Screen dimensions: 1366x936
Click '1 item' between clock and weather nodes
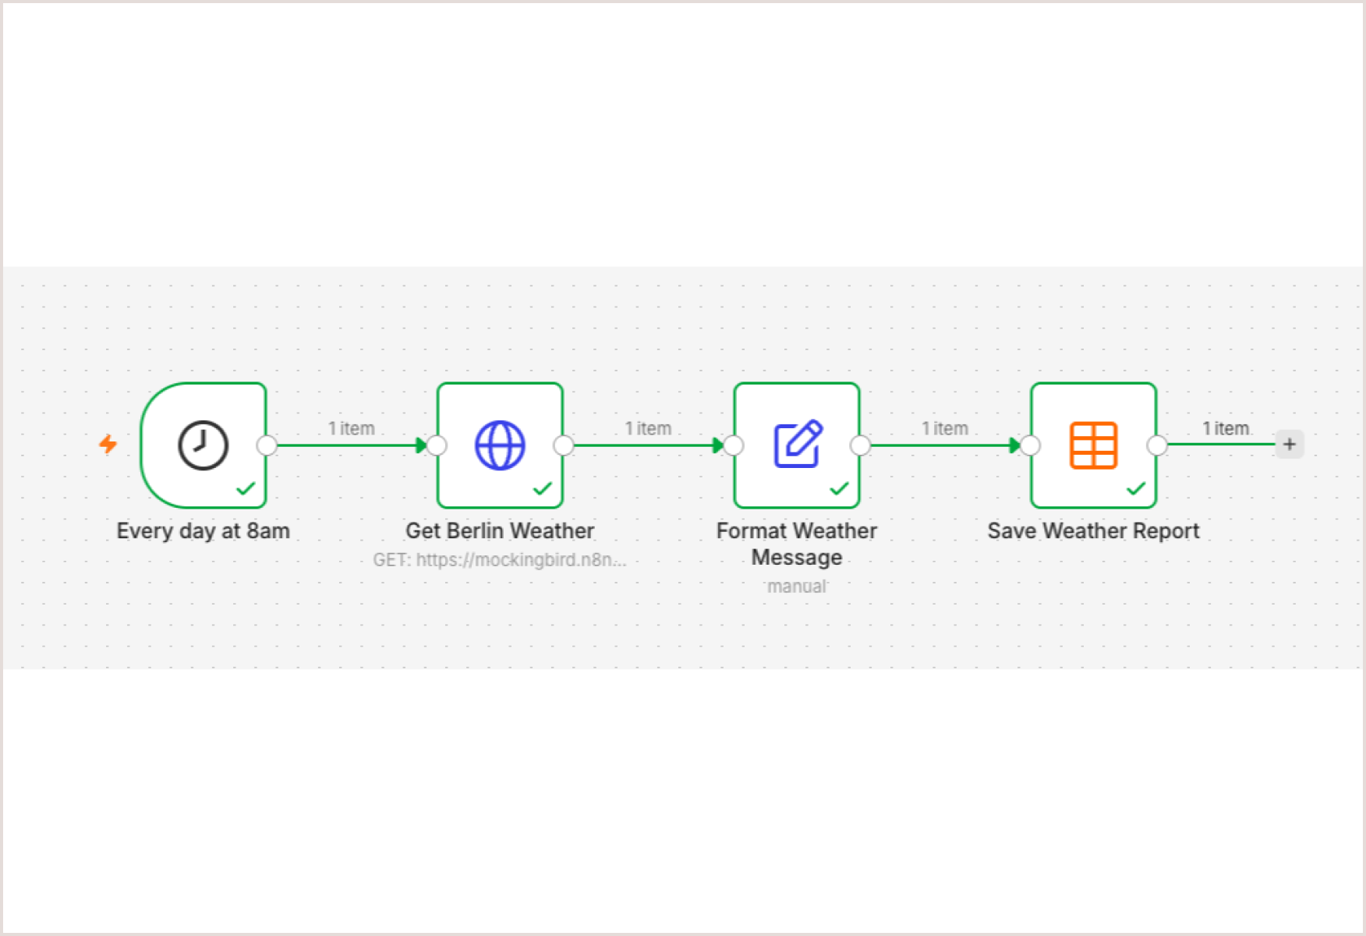pyautogui.click(x=352, y=428)
